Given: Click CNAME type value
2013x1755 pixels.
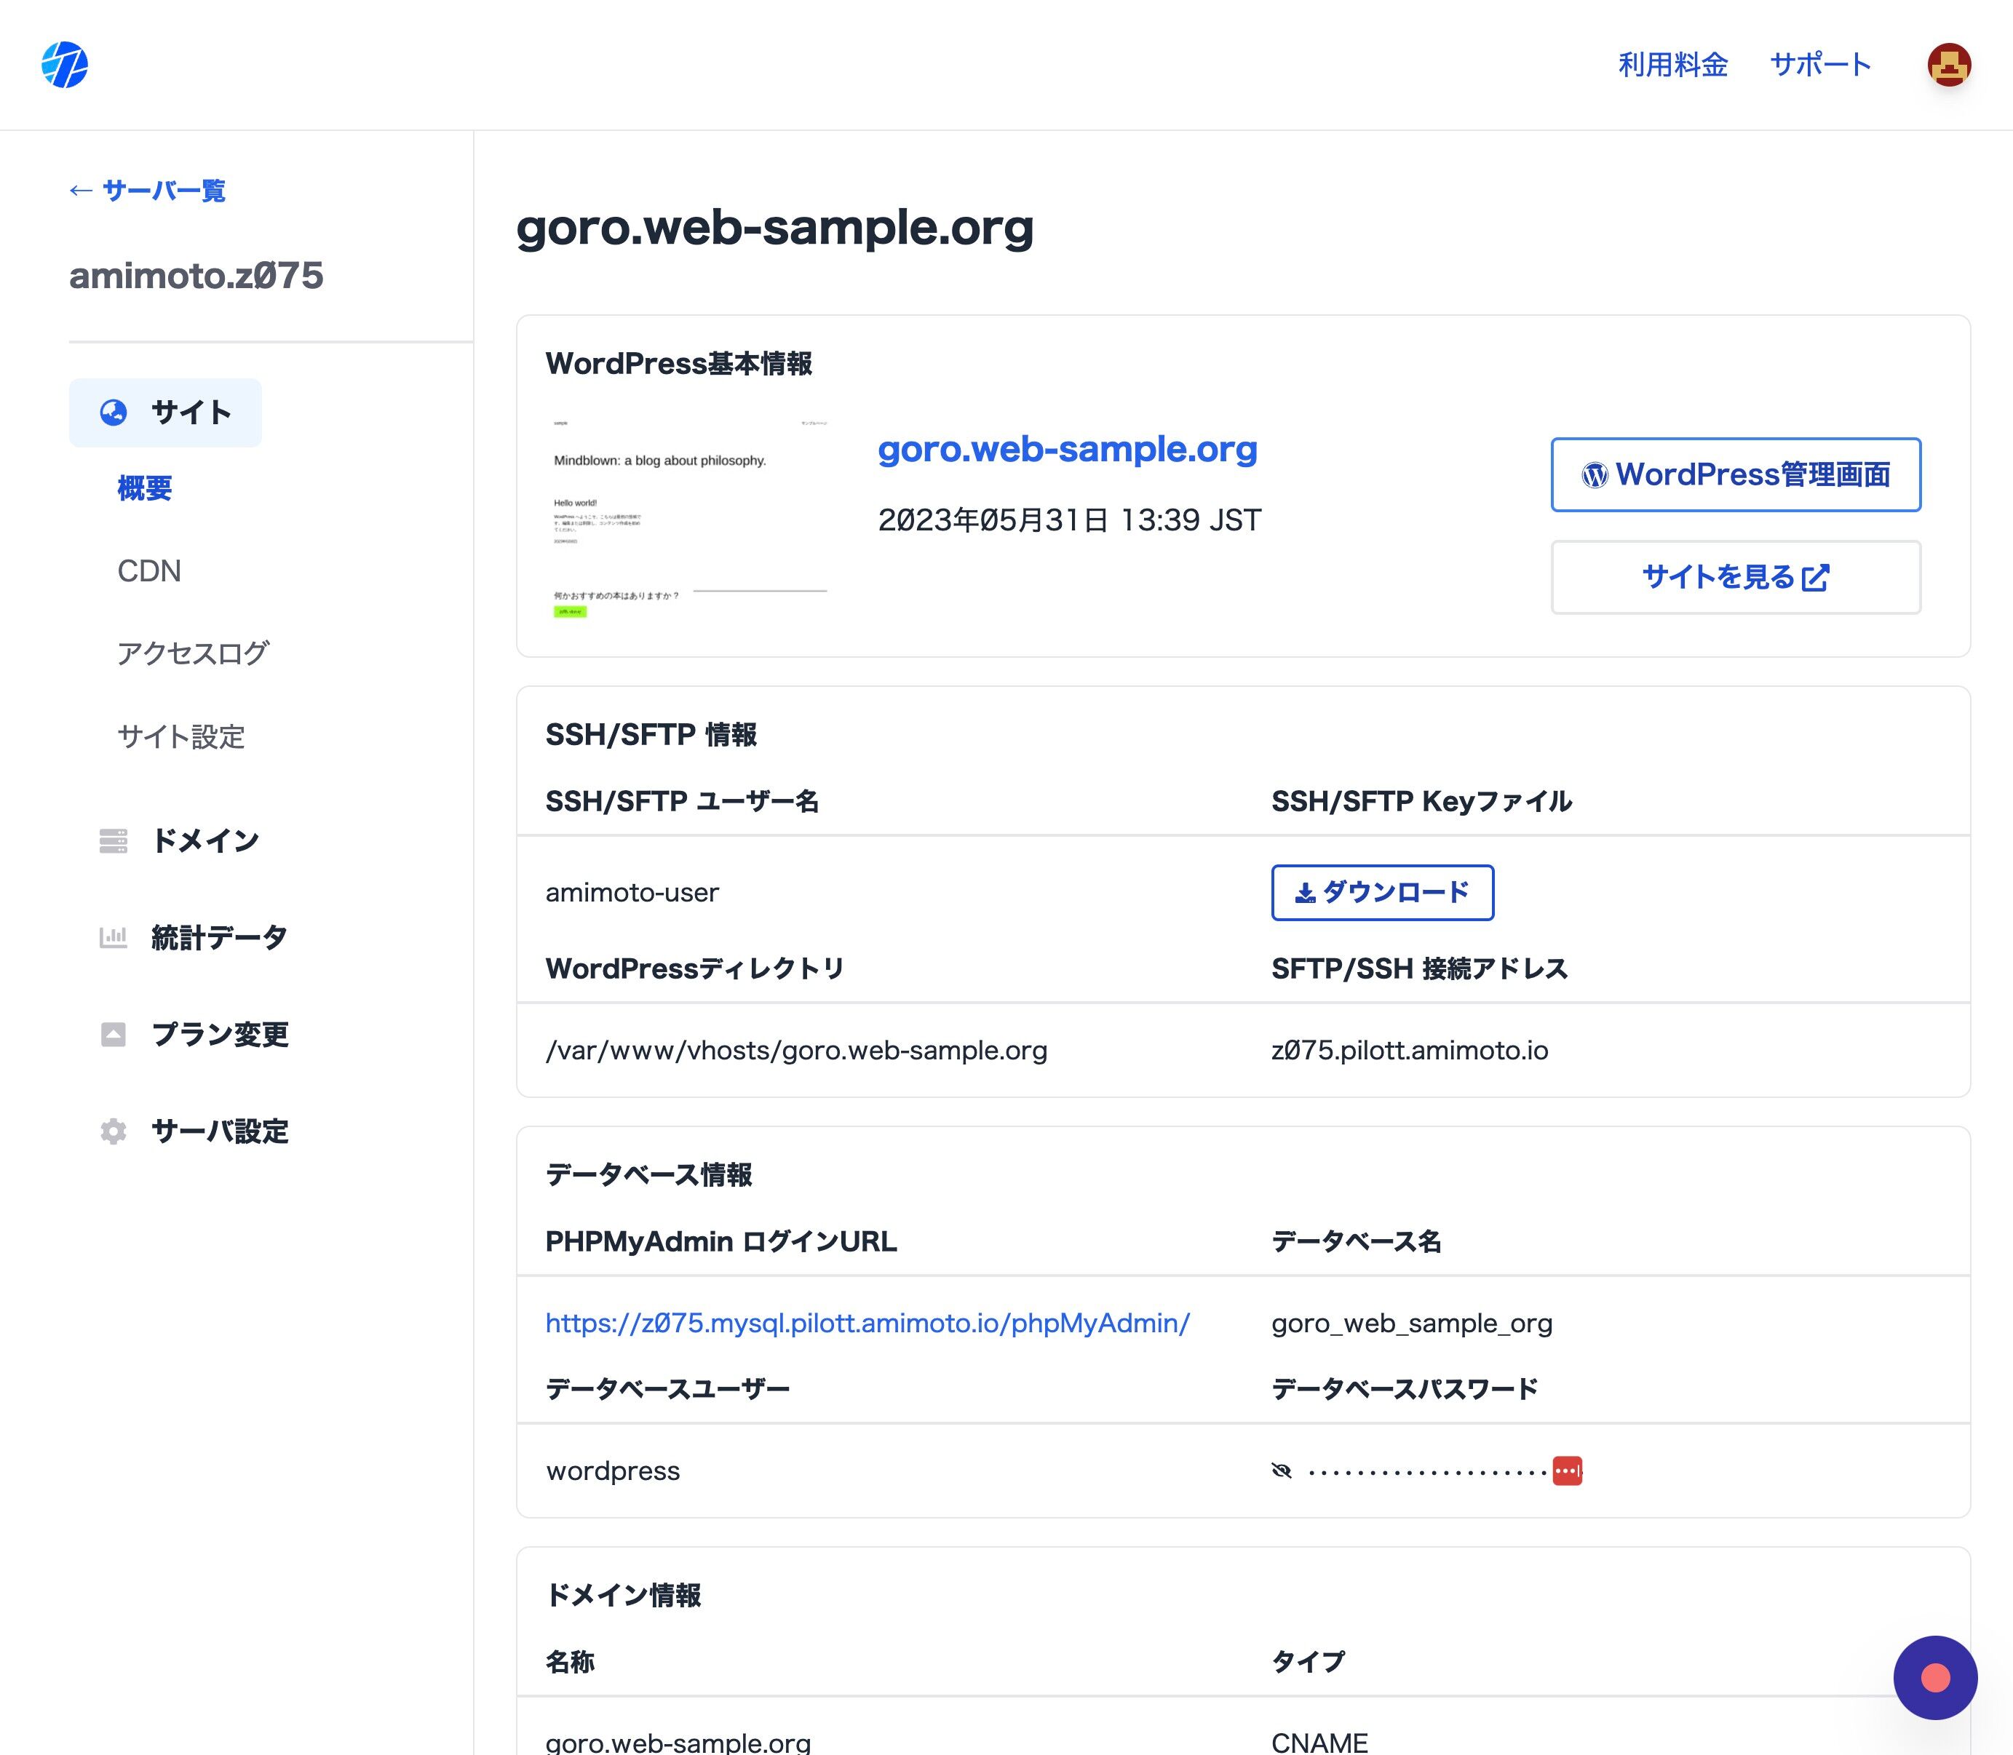Looking at the screenshot, I should pyautogui.click(x=1319, y=1743).
